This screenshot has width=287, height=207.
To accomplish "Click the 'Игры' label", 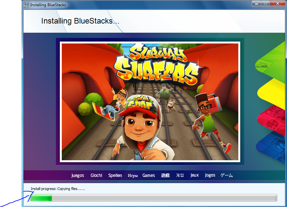I will pyautogui.click(x=133, y=176).
